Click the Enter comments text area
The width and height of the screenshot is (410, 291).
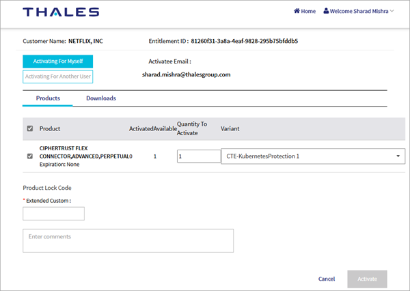coord(128,240)
